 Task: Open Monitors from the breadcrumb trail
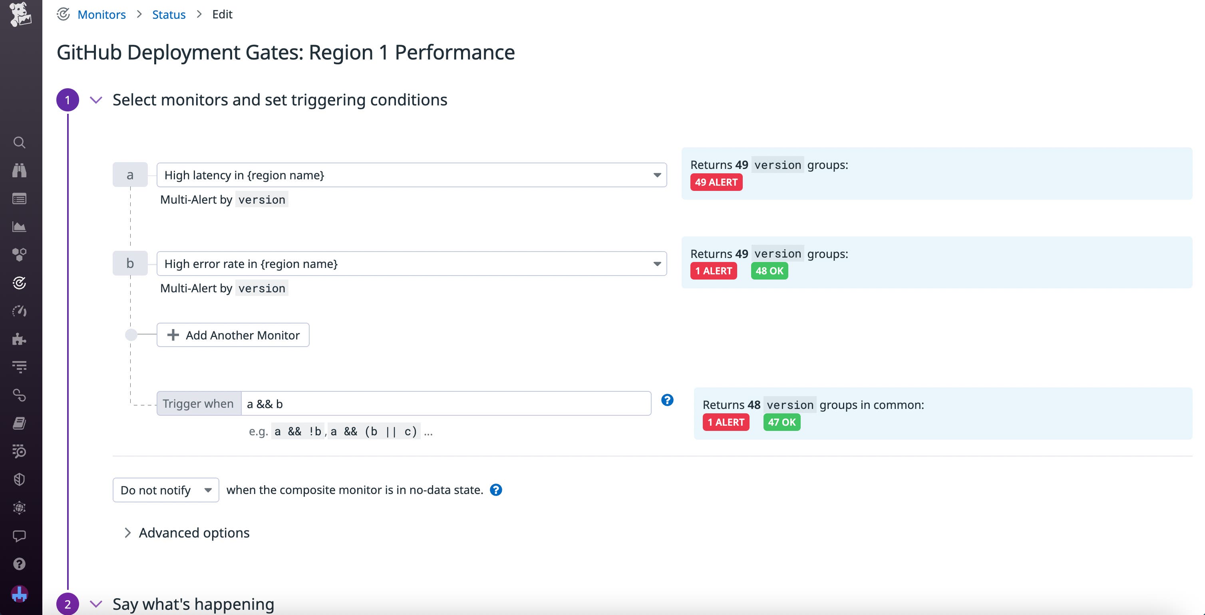[101, 14]
